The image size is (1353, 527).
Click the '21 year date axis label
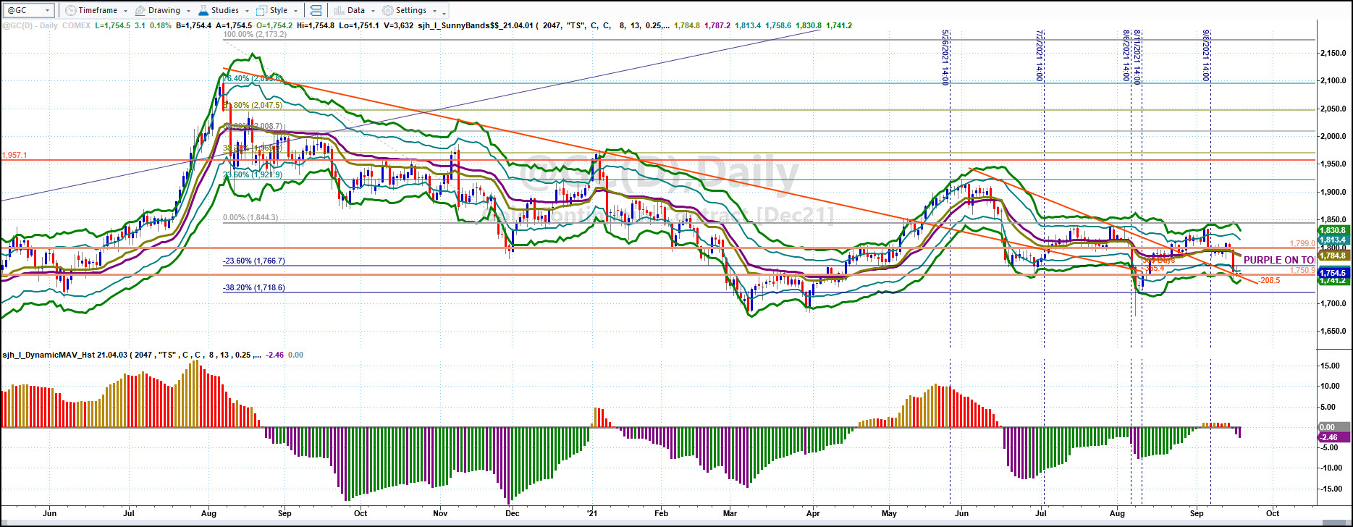(593, 513)
